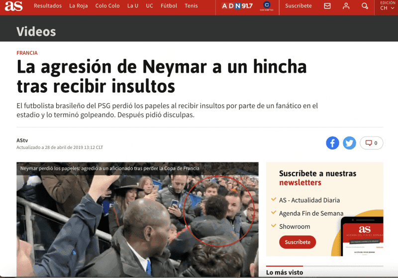Share article on Facebook
Viewport: 398px width, 278px height.
[332, 143]
